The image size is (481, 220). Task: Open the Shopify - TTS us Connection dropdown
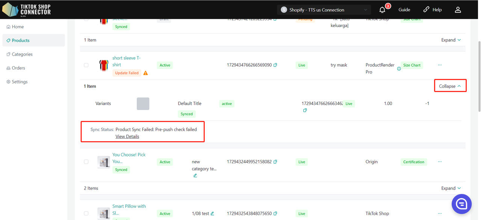pos(324,10)
